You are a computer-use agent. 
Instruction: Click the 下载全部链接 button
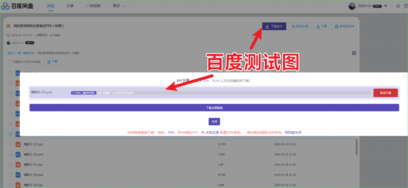pos(214,107)
